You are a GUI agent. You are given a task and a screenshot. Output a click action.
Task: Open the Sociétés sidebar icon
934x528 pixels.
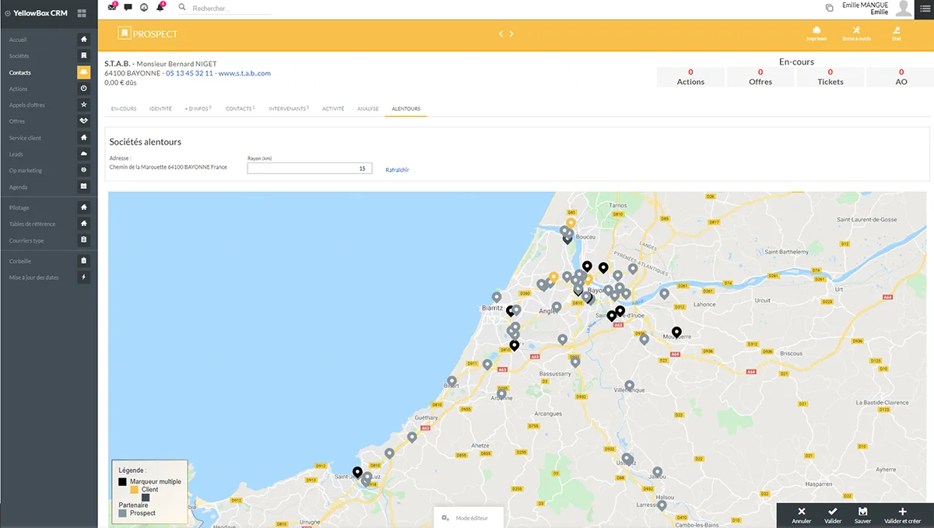[x=84, y=56]
